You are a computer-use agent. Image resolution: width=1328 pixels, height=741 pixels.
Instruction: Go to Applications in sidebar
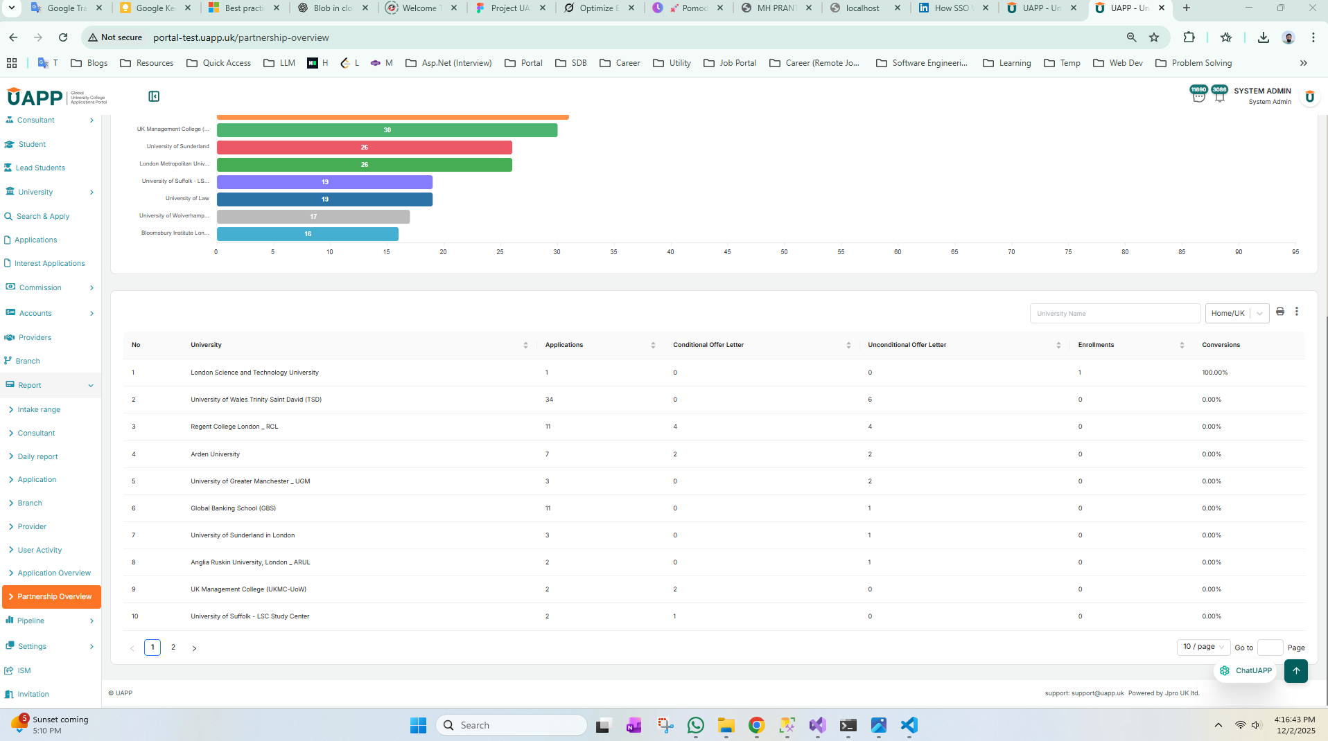tap(35, 240)
